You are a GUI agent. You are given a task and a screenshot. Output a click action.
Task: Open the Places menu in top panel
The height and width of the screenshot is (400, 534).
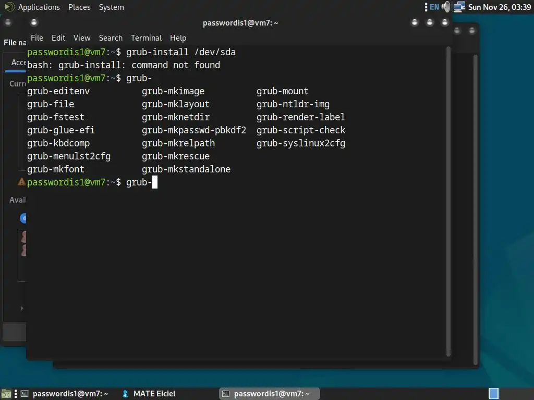tap(79, 7)
